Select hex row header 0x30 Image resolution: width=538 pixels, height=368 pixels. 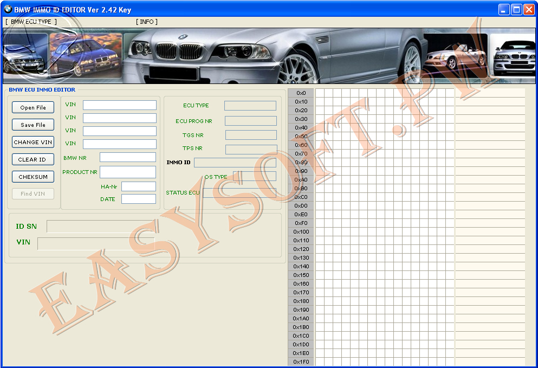(x=301, y=119)
